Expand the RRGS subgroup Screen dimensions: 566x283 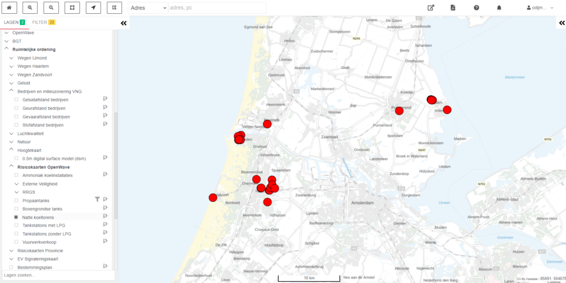pos(16,192)
